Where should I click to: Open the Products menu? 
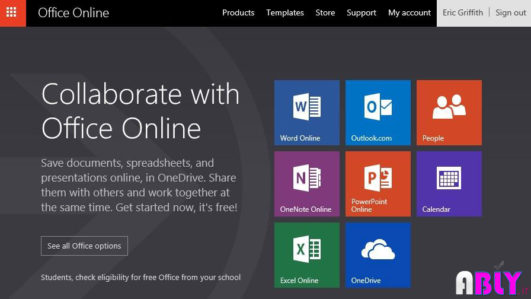tap(238, 13)
